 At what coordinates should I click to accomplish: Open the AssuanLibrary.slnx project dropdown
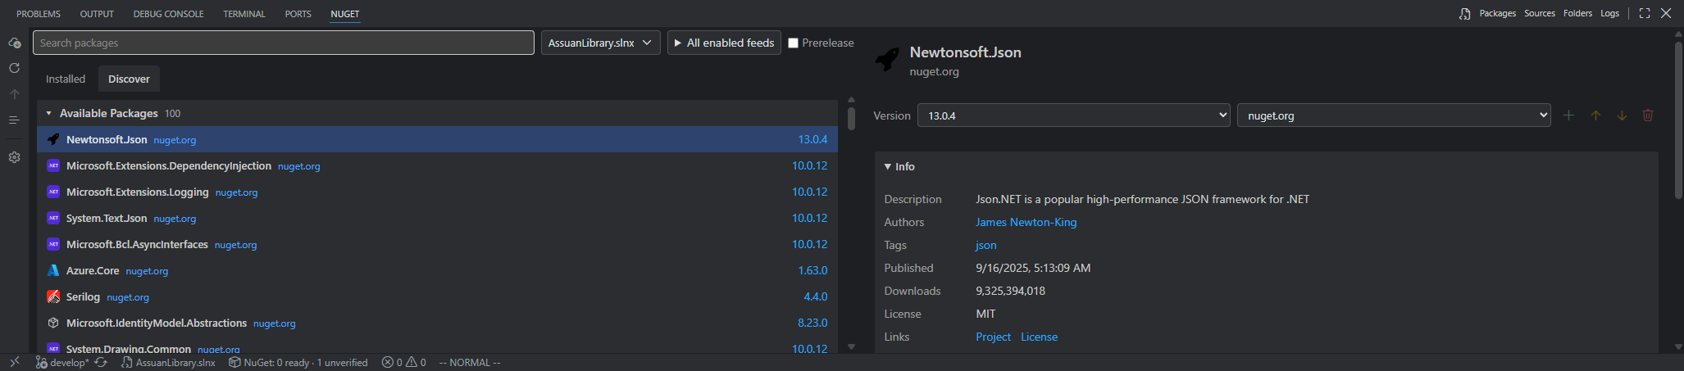(600, 43)
